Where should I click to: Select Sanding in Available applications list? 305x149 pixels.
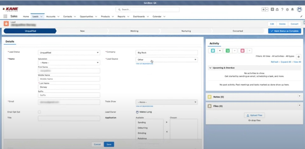pos(142,122)
